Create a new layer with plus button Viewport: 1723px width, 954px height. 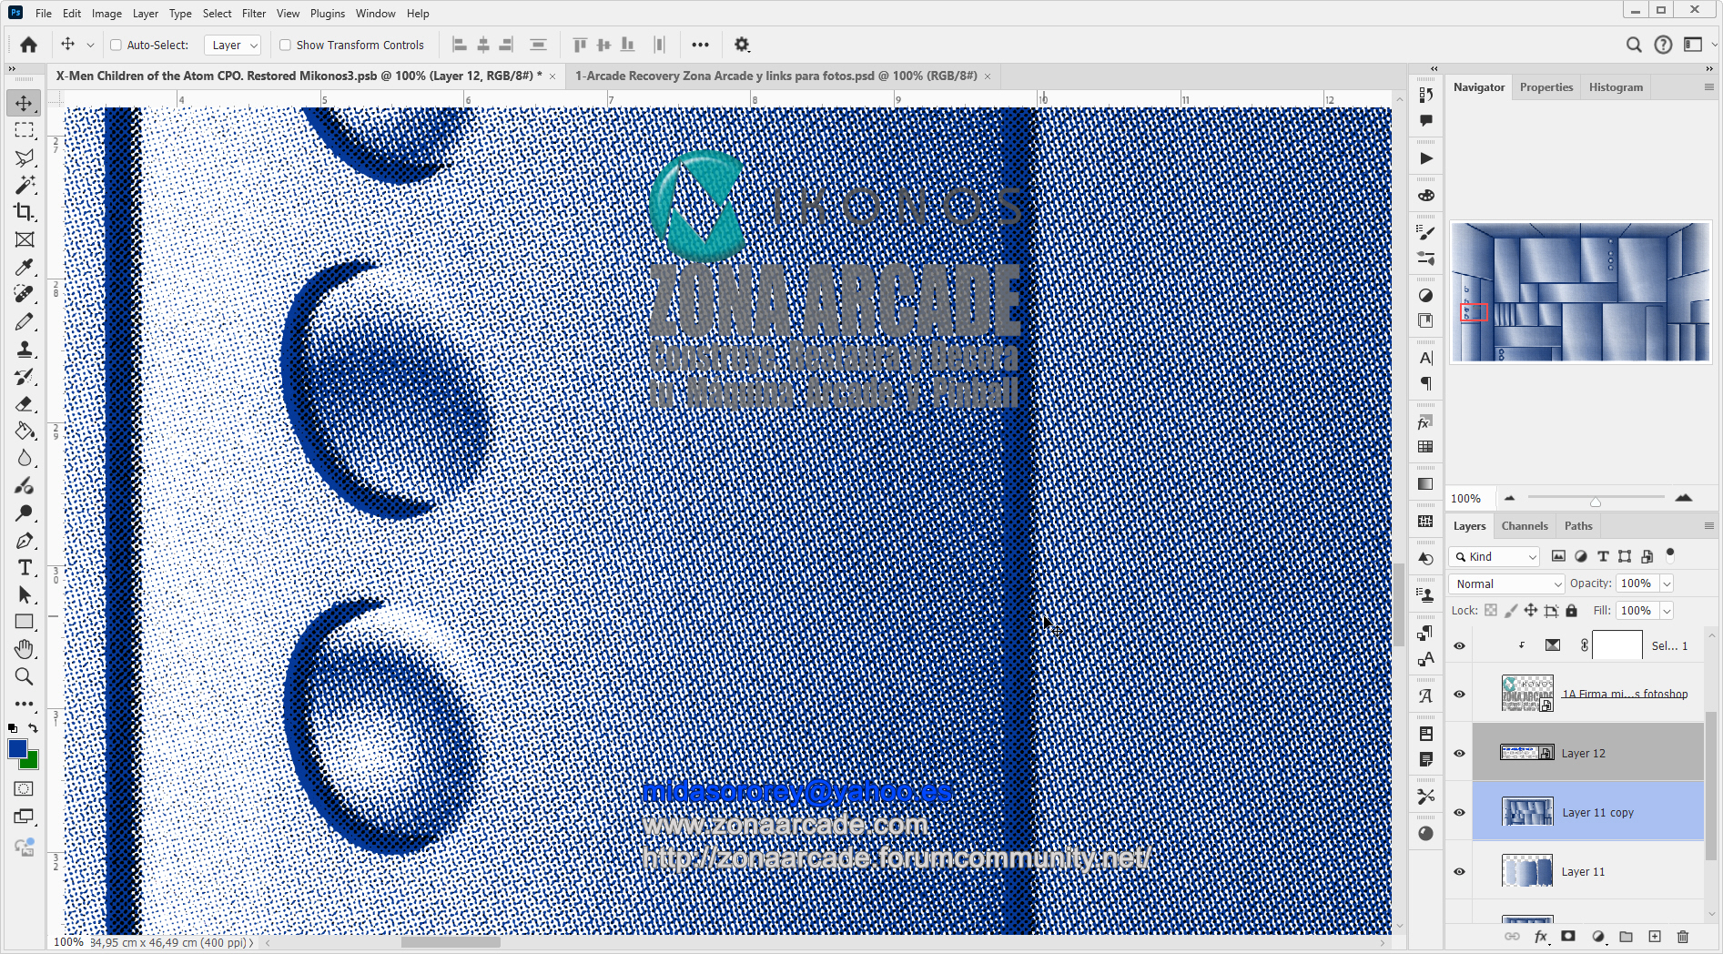[x=1655, y=937]
